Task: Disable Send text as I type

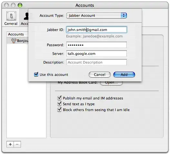Action: pos(59,104)
